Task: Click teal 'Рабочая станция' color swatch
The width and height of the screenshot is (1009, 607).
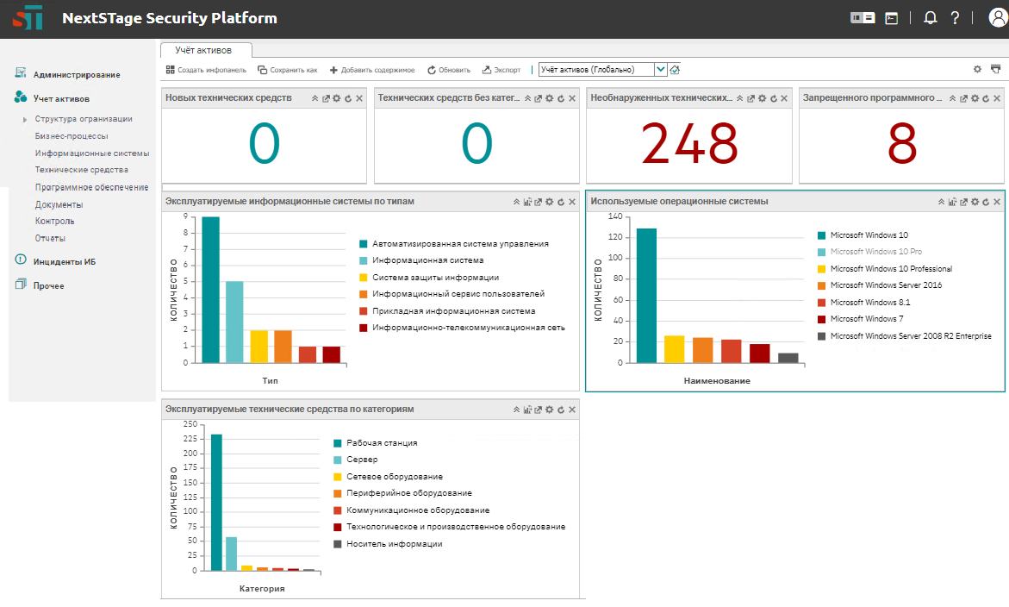Action: click(338, 443)
